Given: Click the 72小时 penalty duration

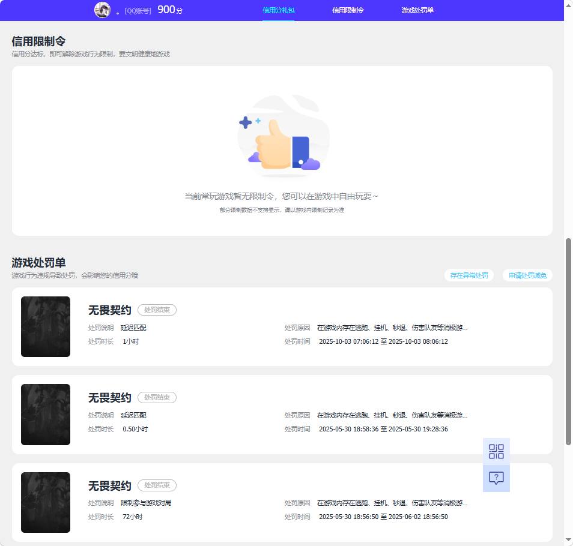Looking at the screenshot, I should (x=133, y=517).
